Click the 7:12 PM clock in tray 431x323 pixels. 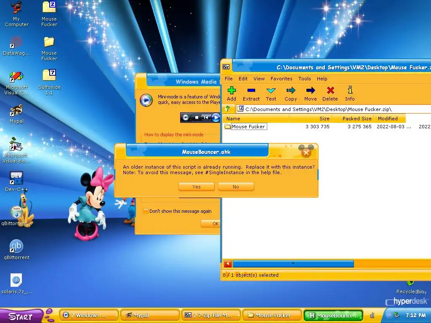pos(415,315)
